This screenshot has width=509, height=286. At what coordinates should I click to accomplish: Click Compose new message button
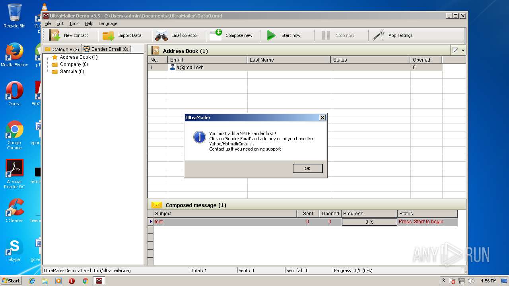click(231, 35)
